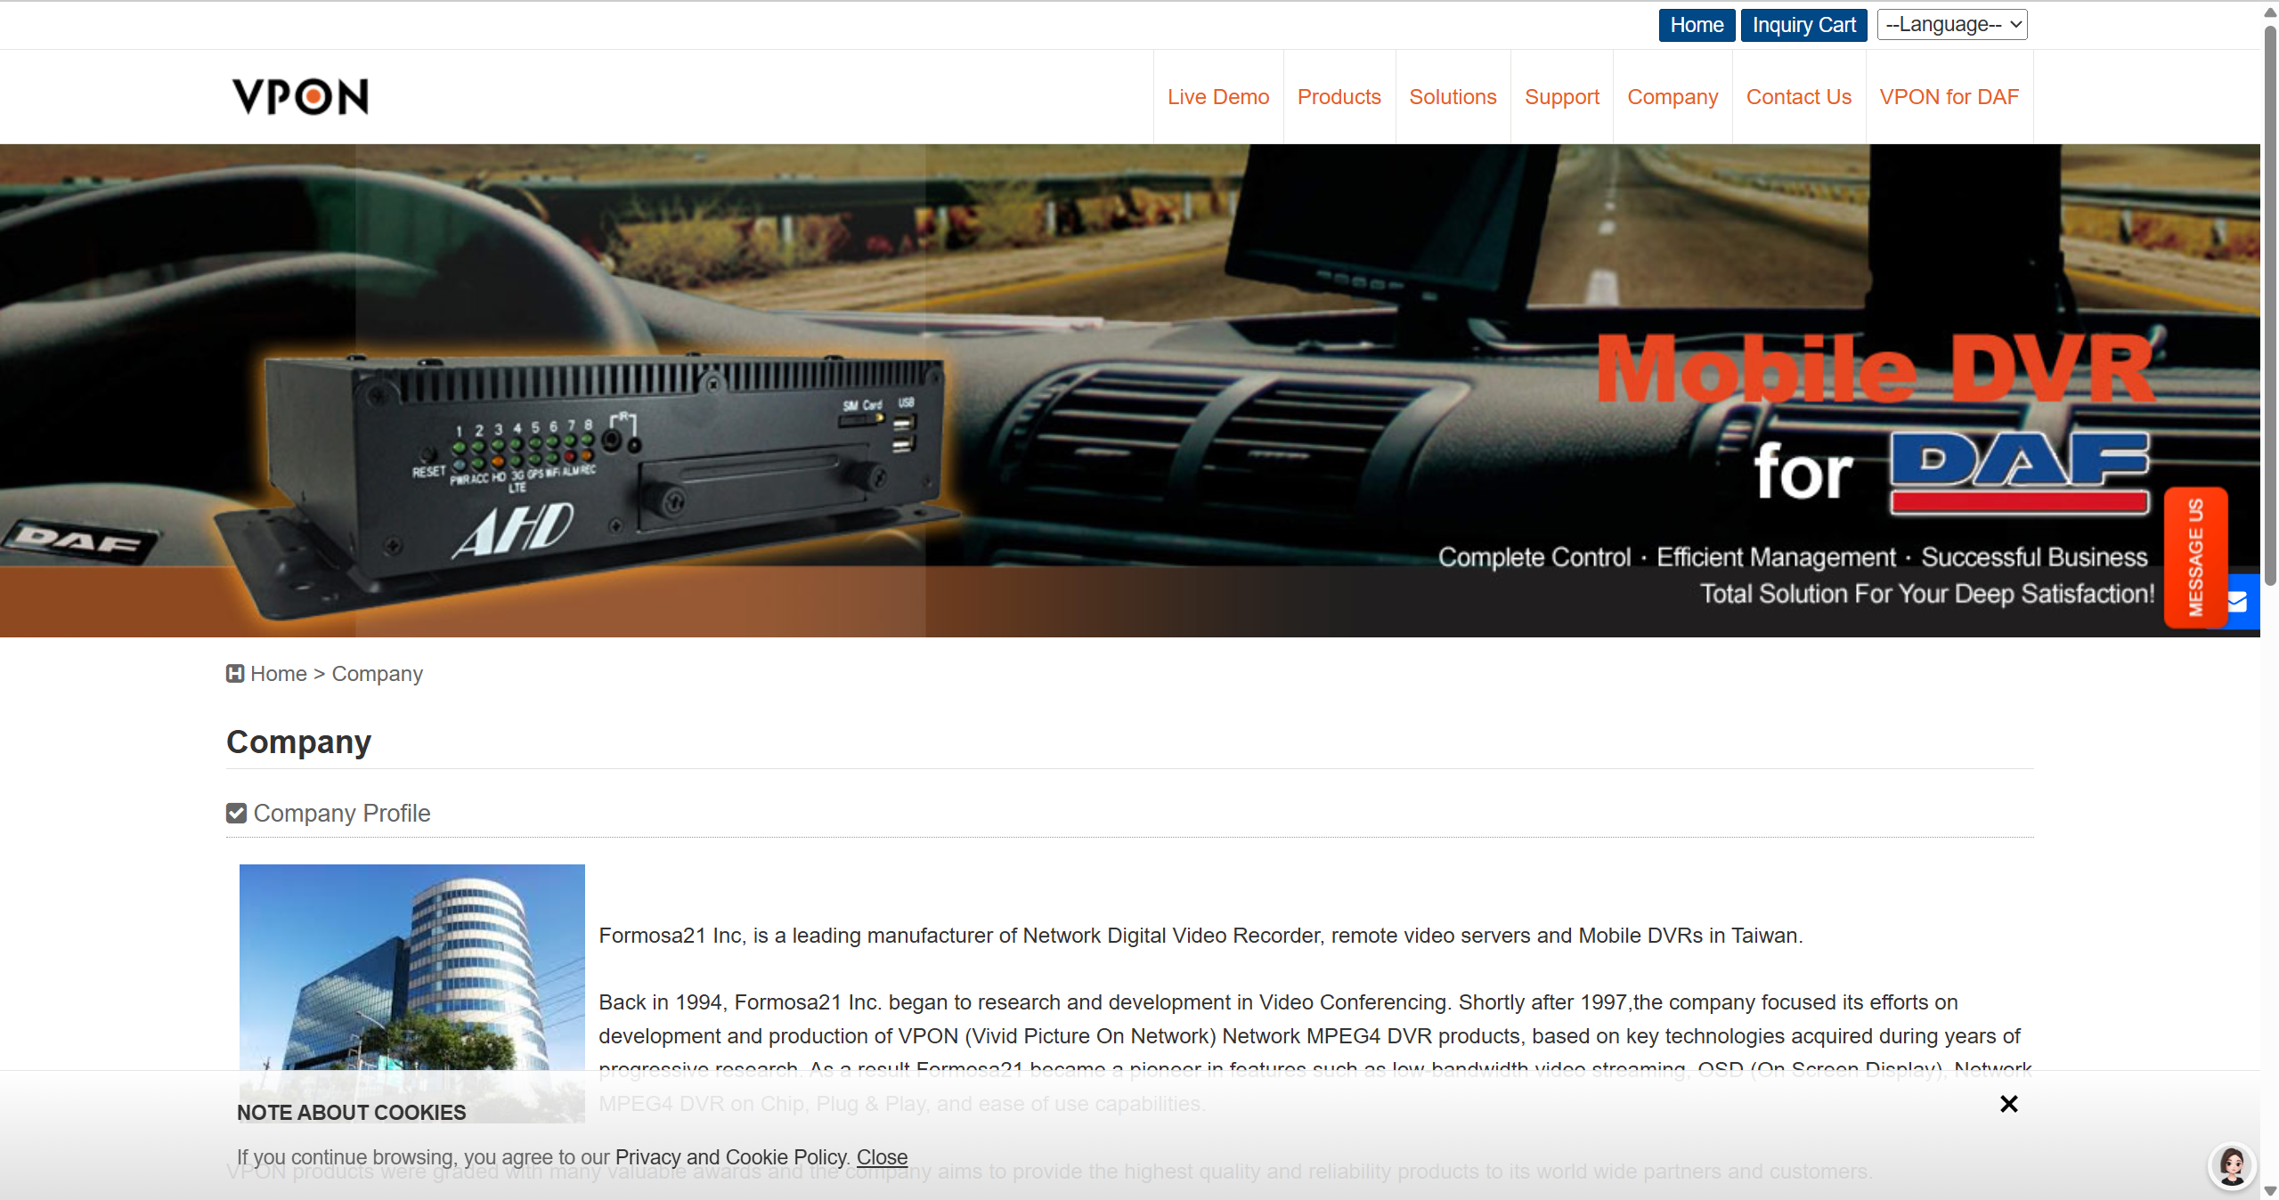Open Privacy and Cookie Policy link
Image resolution: width=2279 pixels, height=1200 pixels.
pyautogui.click(x=732, y=1157)
